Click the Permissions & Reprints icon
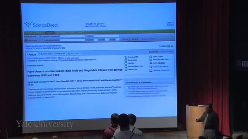The image size is (248, 139). pyautogui.click(x=151, y=67)
